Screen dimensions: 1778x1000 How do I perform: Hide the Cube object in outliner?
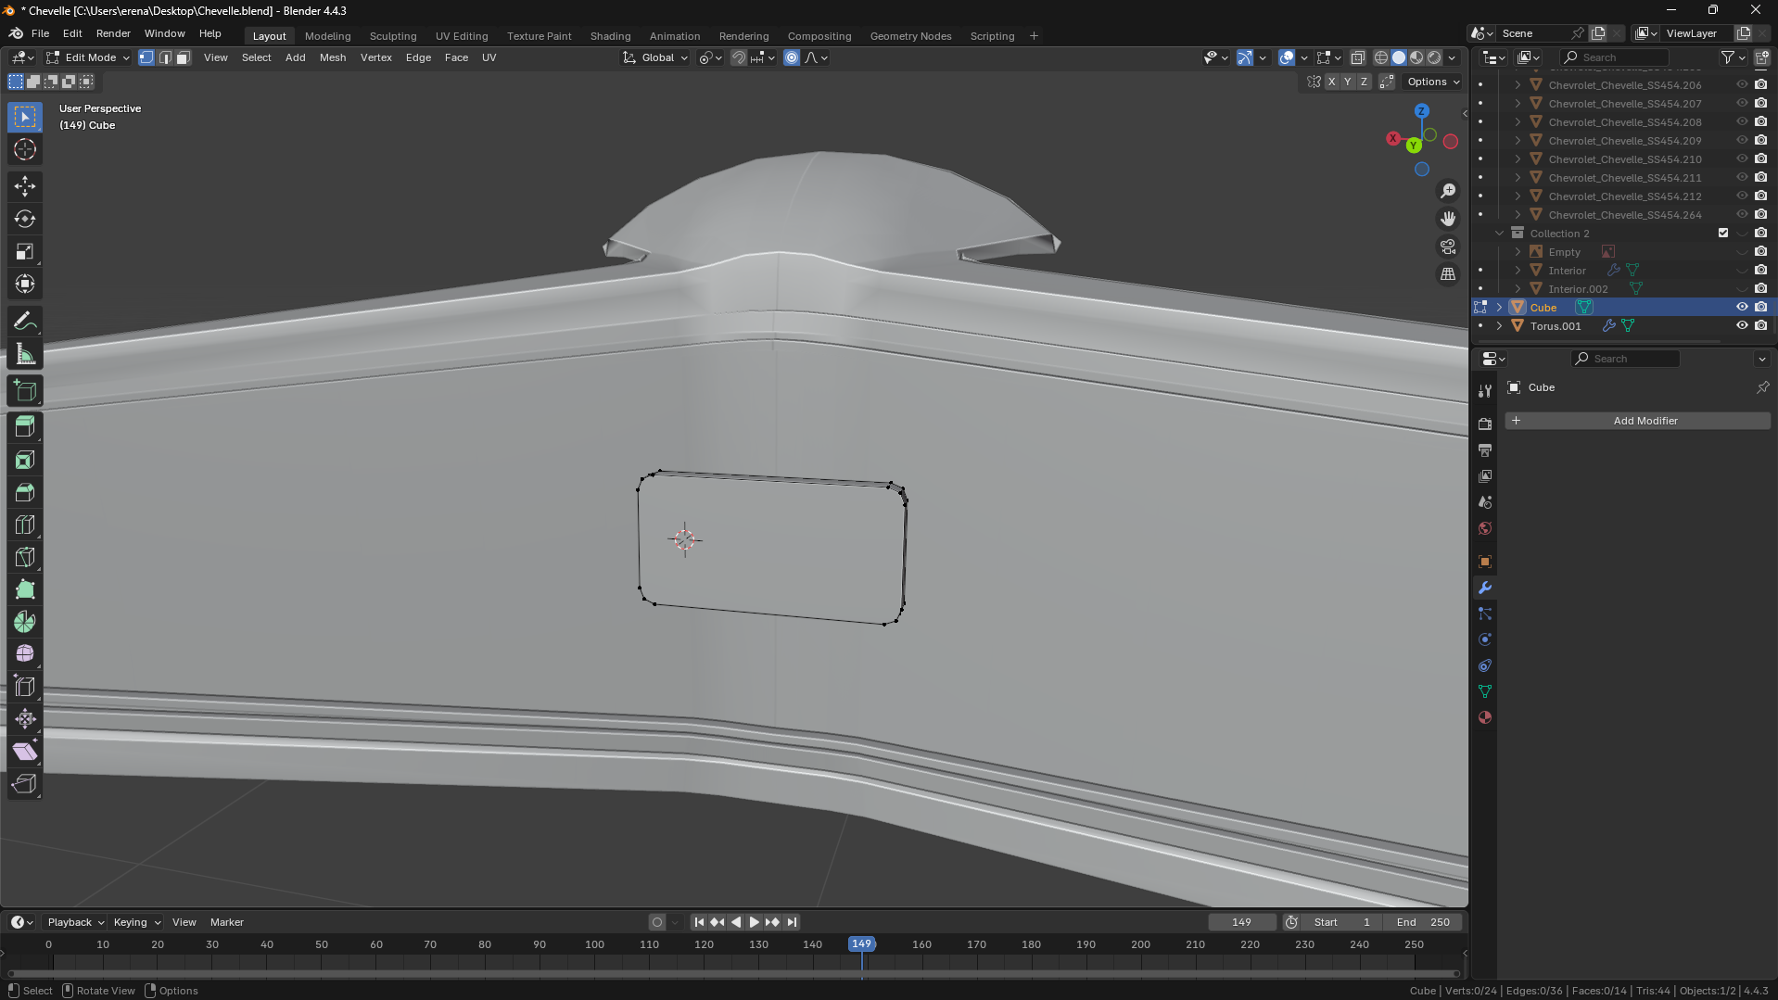1742,308
